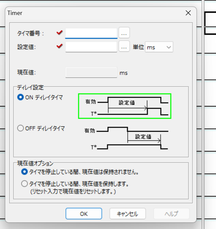Image resolution: width=216 pixels, height=229 pixels.
Task: Click the red check mark beside 設定値
Action: tap(59, 46)
